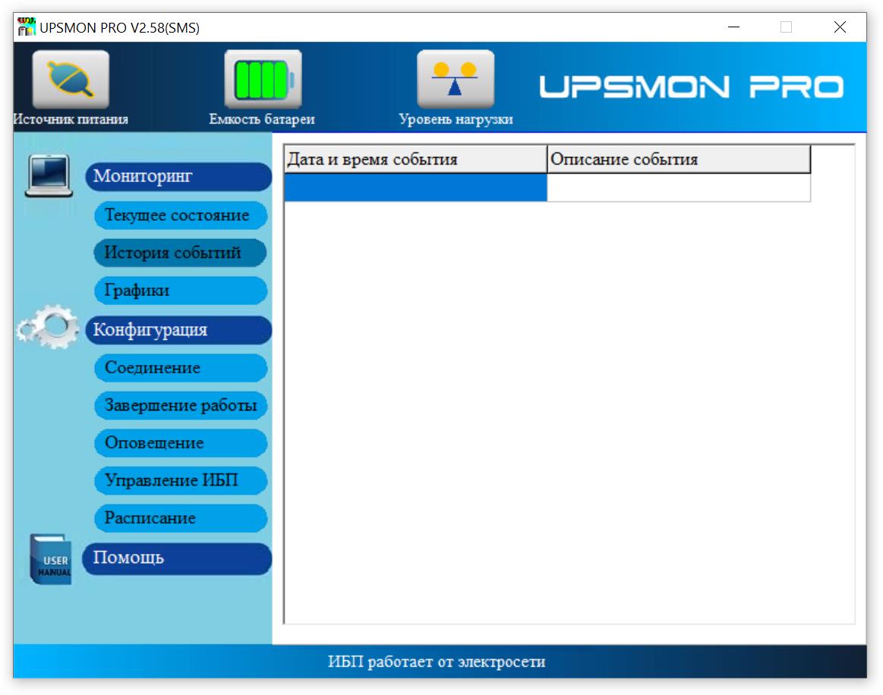Image resolution: width=883 pixels, height=695 pixels.
Task: Click the gears configuration icon
Action: pyautogui.click(x=48, y=328)
